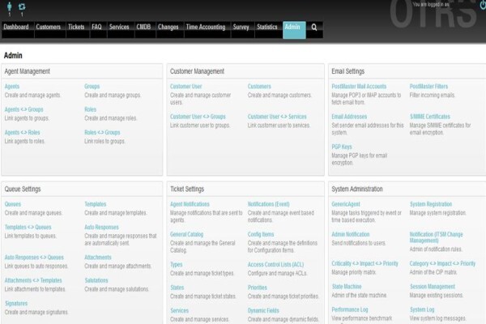Open PGP Keys link

pyautogui.click(x=342, y=147)
